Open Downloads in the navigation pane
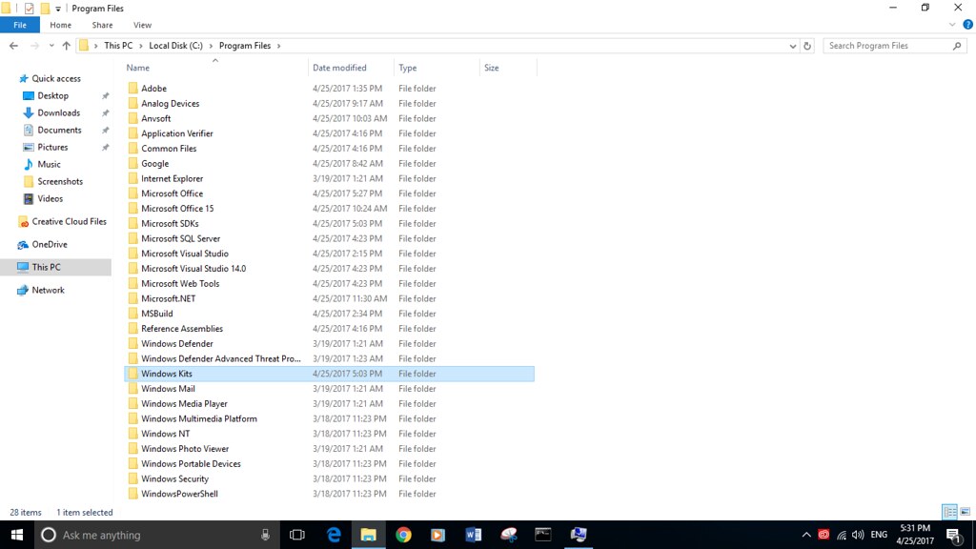The width and height of the screenshot is (976, 549). pyautogui.click(x=58, y=112)
